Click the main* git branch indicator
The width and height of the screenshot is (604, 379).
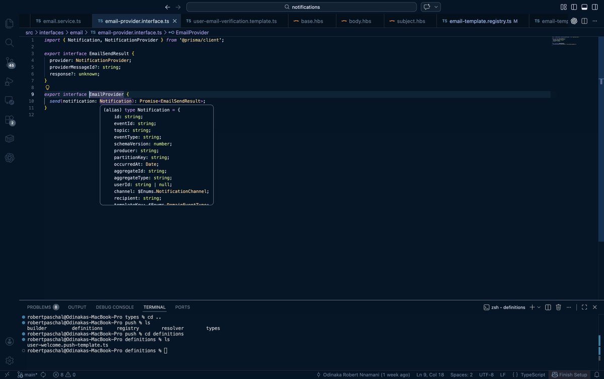tap(27, 374)
